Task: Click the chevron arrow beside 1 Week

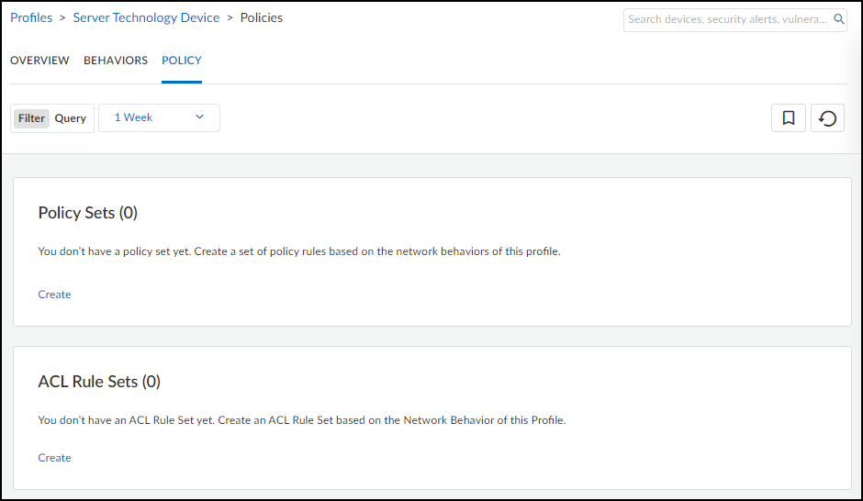Action: point(200,117)
